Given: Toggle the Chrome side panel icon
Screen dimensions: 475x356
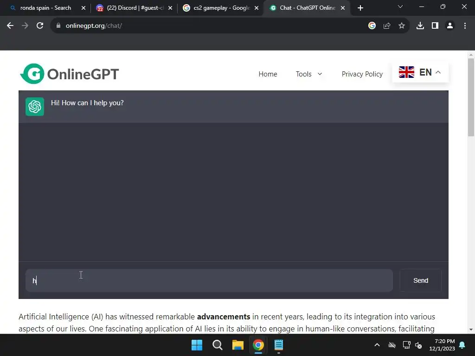Looking at the screenshot, I should [435, 26].
